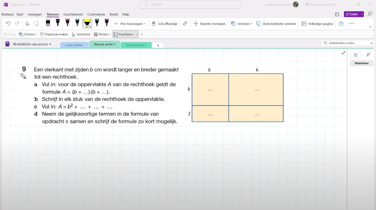Image resolution: width=376 pixels, height=210 pixels.
Task: Open more ribbon options ellipsis
Action: (352, 23)
